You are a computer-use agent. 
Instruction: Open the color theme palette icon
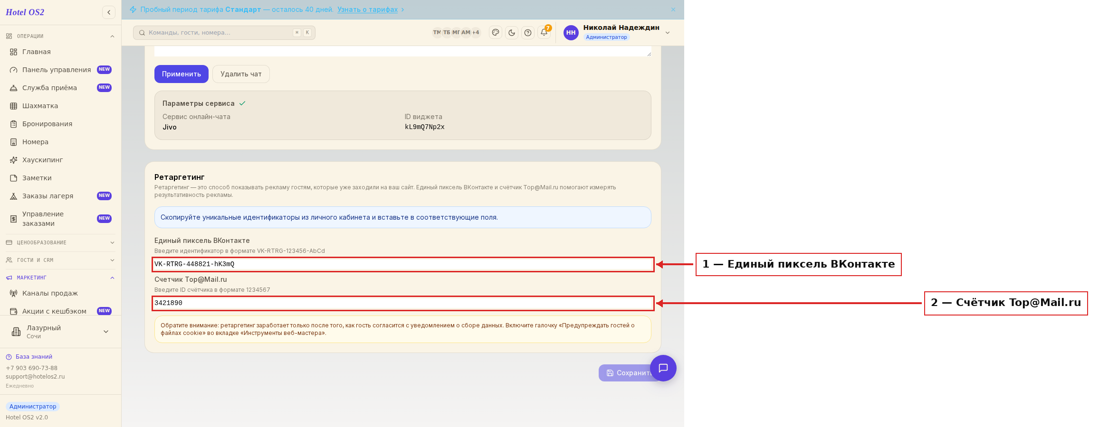496,33
